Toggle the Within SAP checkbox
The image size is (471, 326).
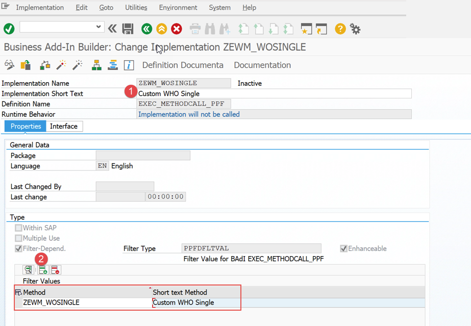pos(18,228)
